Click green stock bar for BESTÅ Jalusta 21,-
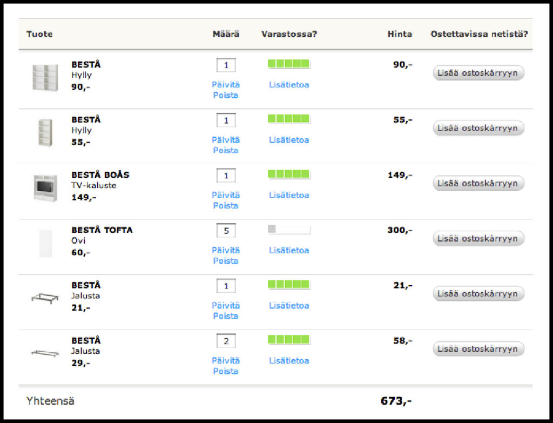This screenshot has height=423, width=553. [289, 284]
